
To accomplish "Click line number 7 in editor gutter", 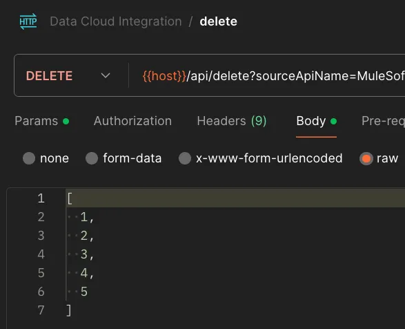I will point(41,310).
